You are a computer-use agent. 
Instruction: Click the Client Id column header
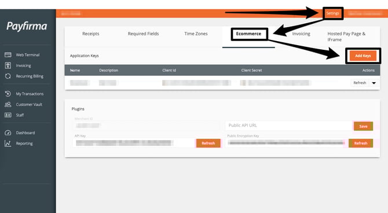click(169, 70)
